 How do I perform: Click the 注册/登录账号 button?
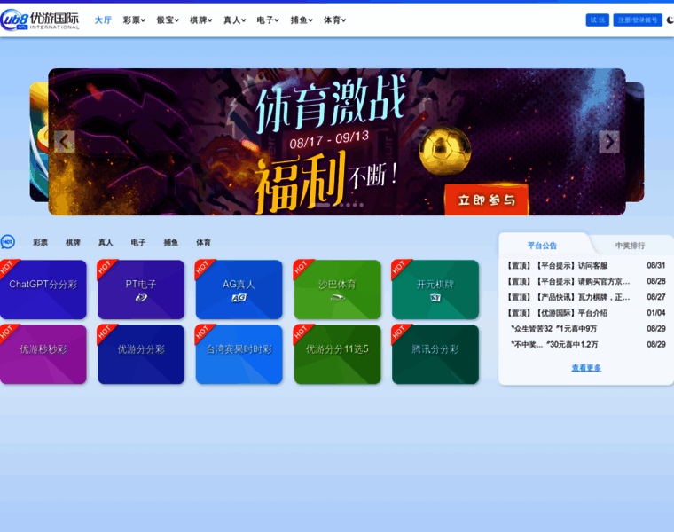637,20
